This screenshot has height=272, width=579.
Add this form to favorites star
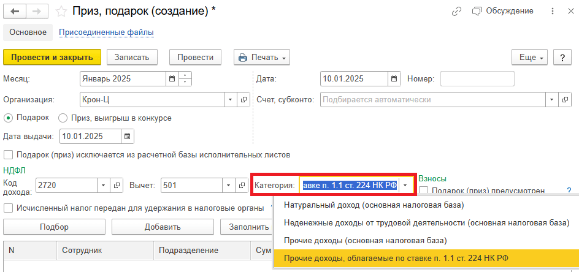pyautogui.click(x=61, y=11)
